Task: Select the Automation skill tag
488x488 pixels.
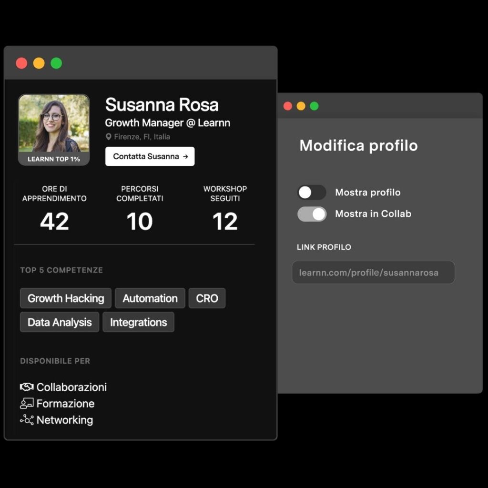Action: [x=150, y=298]
